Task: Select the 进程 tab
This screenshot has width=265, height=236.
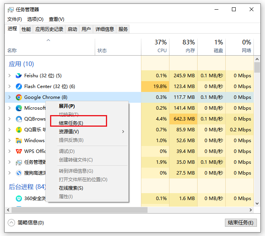Action: (12, 29)
